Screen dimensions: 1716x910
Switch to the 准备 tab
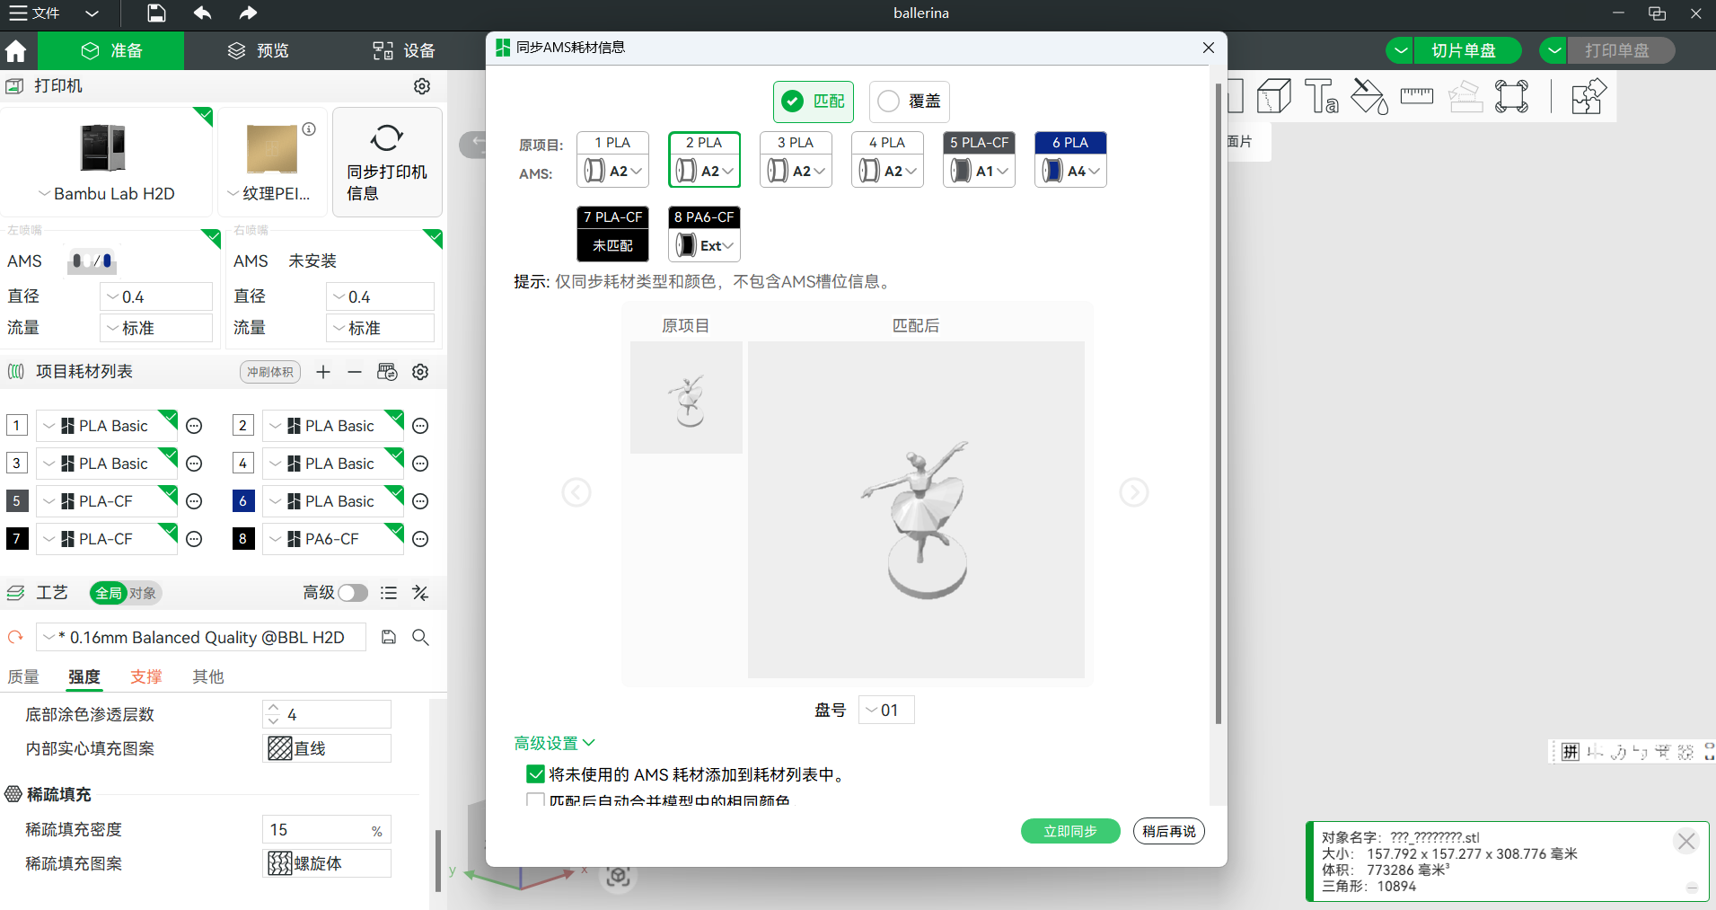pos(112,51)
